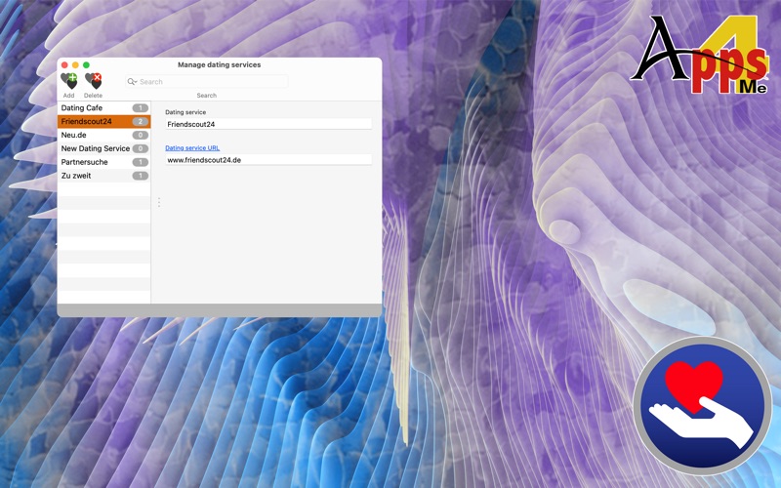The width and height of the screenshot is (781, 488).
Task: Click the Add dating service heart icon
Action: (x=68, y=81)
